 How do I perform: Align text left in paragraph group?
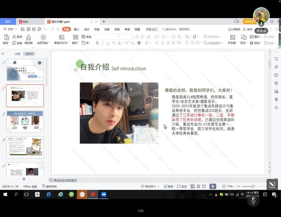pos(157,43)
